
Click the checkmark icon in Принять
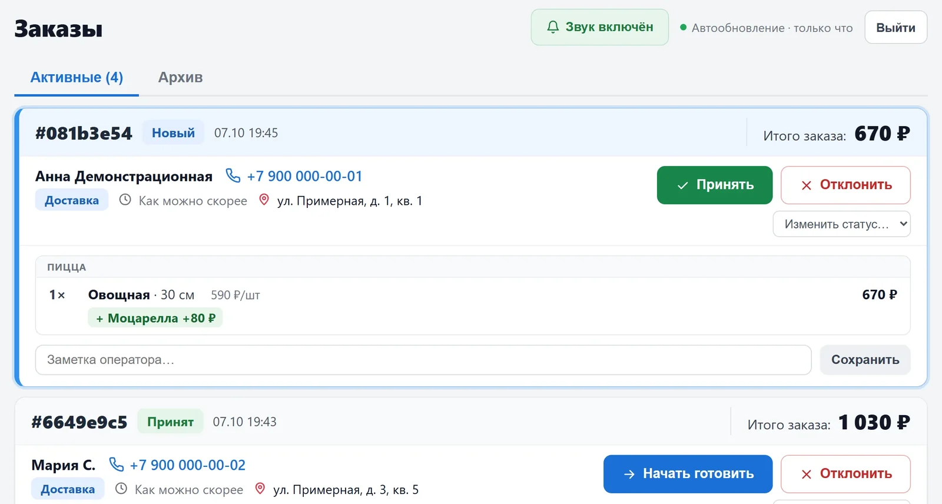(682, 185)
